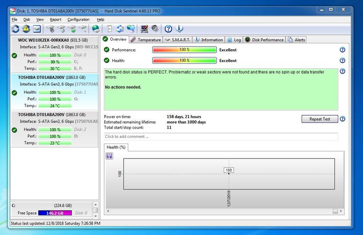
Task: Click the C: drive free space bar
Action: pyautogui.click(x=55, y=213)
